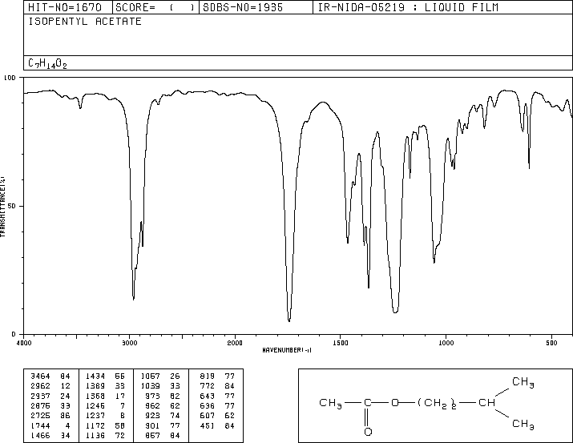Select peak table entry 1136
Viewport: 573px width, 443px height.
point(105,435)
